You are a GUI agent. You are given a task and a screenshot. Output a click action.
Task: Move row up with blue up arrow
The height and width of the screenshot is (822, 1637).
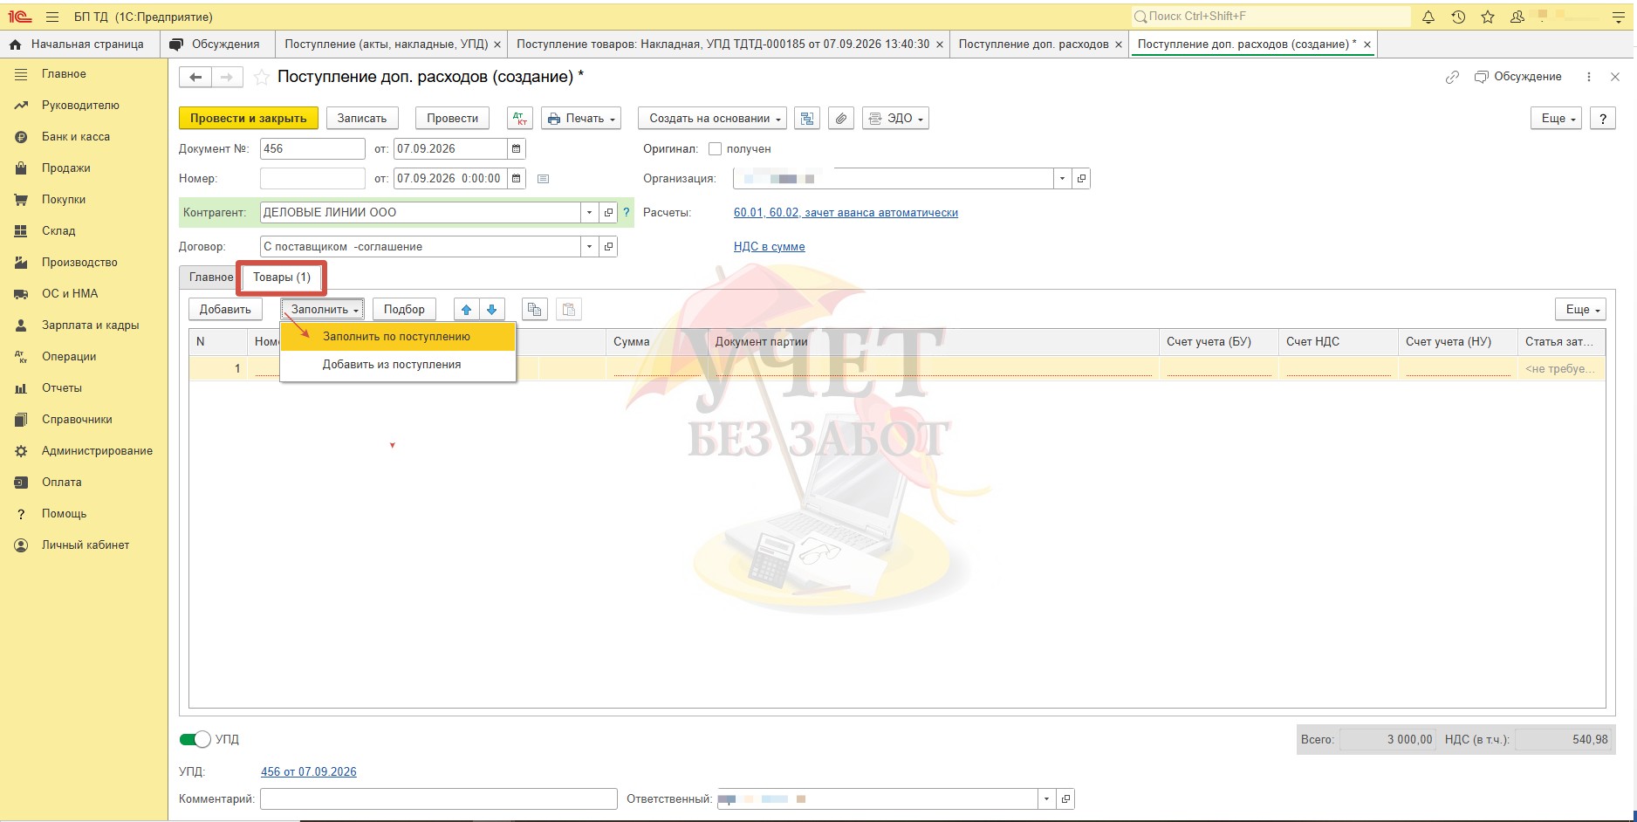466,310
